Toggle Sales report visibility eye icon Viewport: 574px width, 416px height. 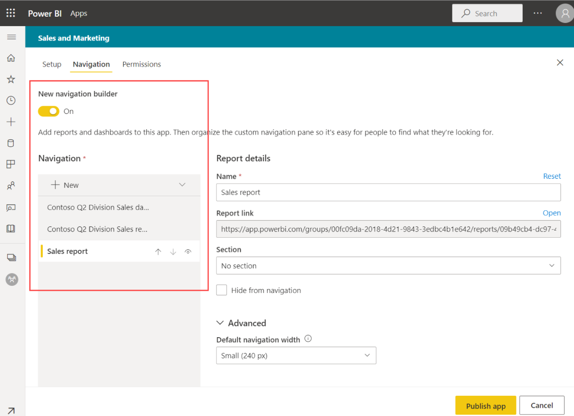[x=188, y=252]
